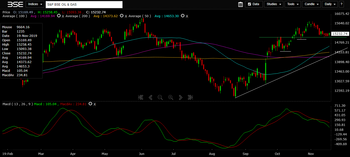
Task: Remove the Average (200) study with X
Action: tap(126, 16)
